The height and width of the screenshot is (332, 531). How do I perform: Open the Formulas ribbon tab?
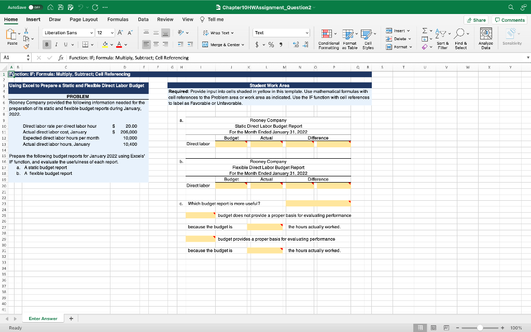click(x=118, y=19)
